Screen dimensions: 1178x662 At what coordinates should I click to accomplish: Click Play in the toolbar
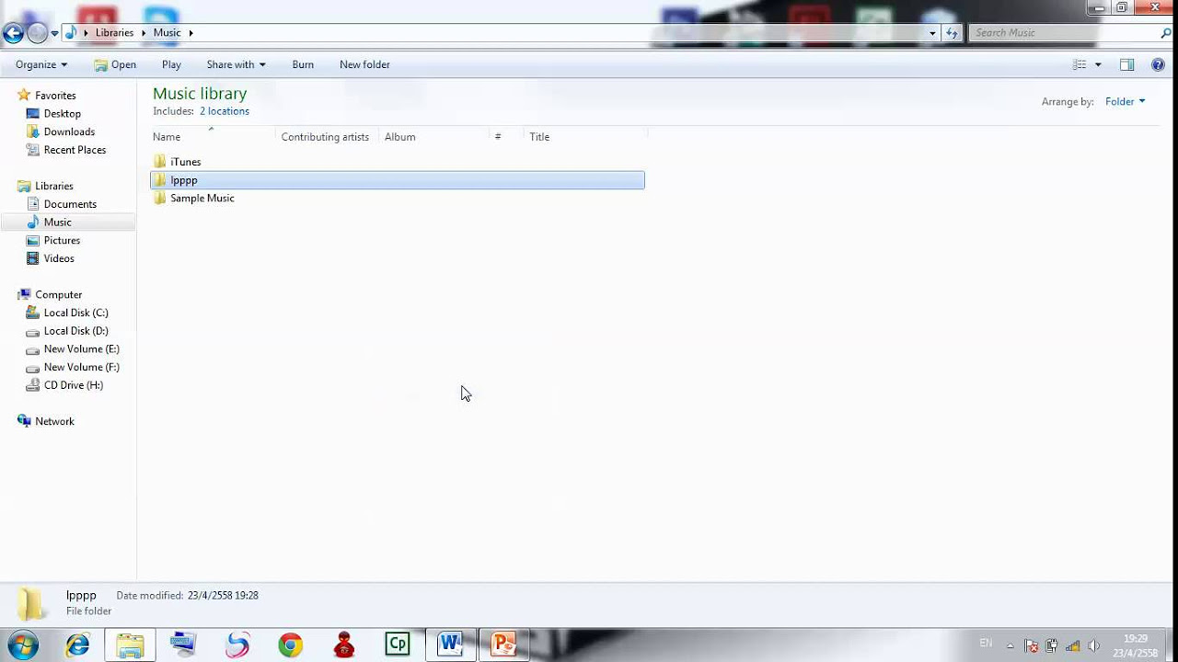[x=171, y=64]
